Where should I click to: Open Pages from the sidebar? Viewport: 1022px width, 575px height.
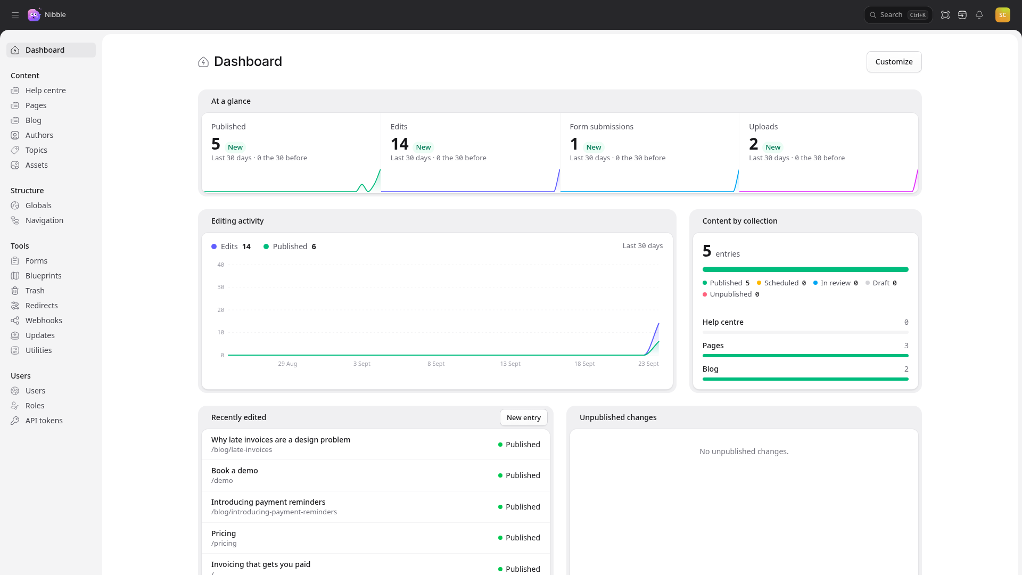tap(51, 105)
